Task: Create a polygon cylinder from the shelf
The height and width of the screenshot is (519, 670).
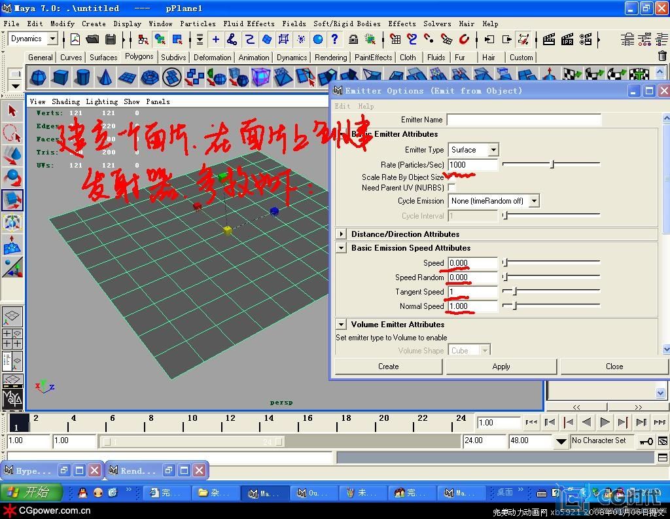Action: point(82,77)
